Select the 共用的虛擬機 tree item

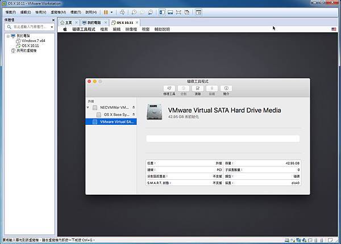coord(27,51)
